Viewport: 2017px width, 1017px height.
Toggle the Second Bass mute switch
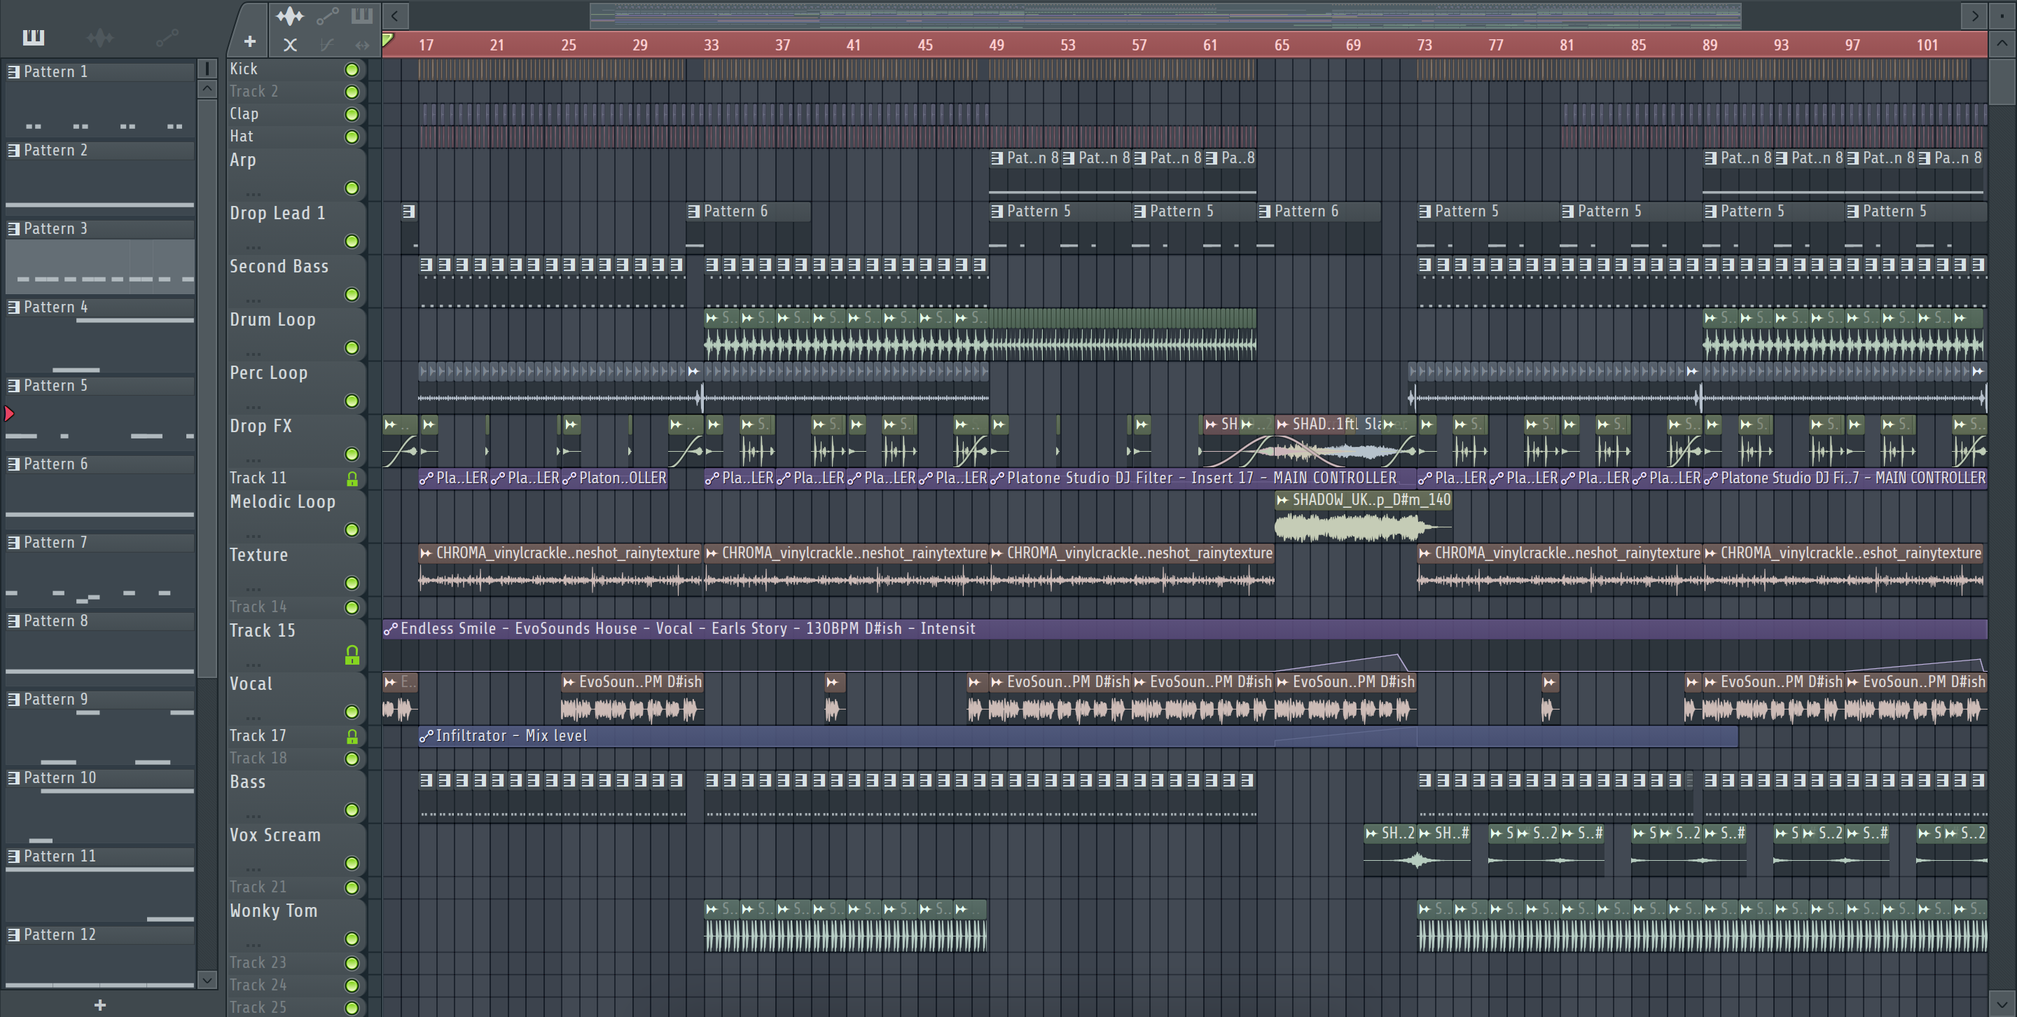pos(352,294)
